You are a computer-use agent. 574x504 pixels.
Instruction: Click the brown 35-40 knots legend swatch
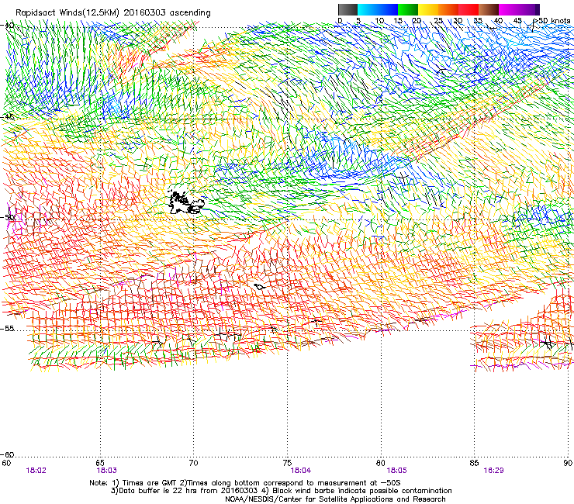[x=489, y=9]
